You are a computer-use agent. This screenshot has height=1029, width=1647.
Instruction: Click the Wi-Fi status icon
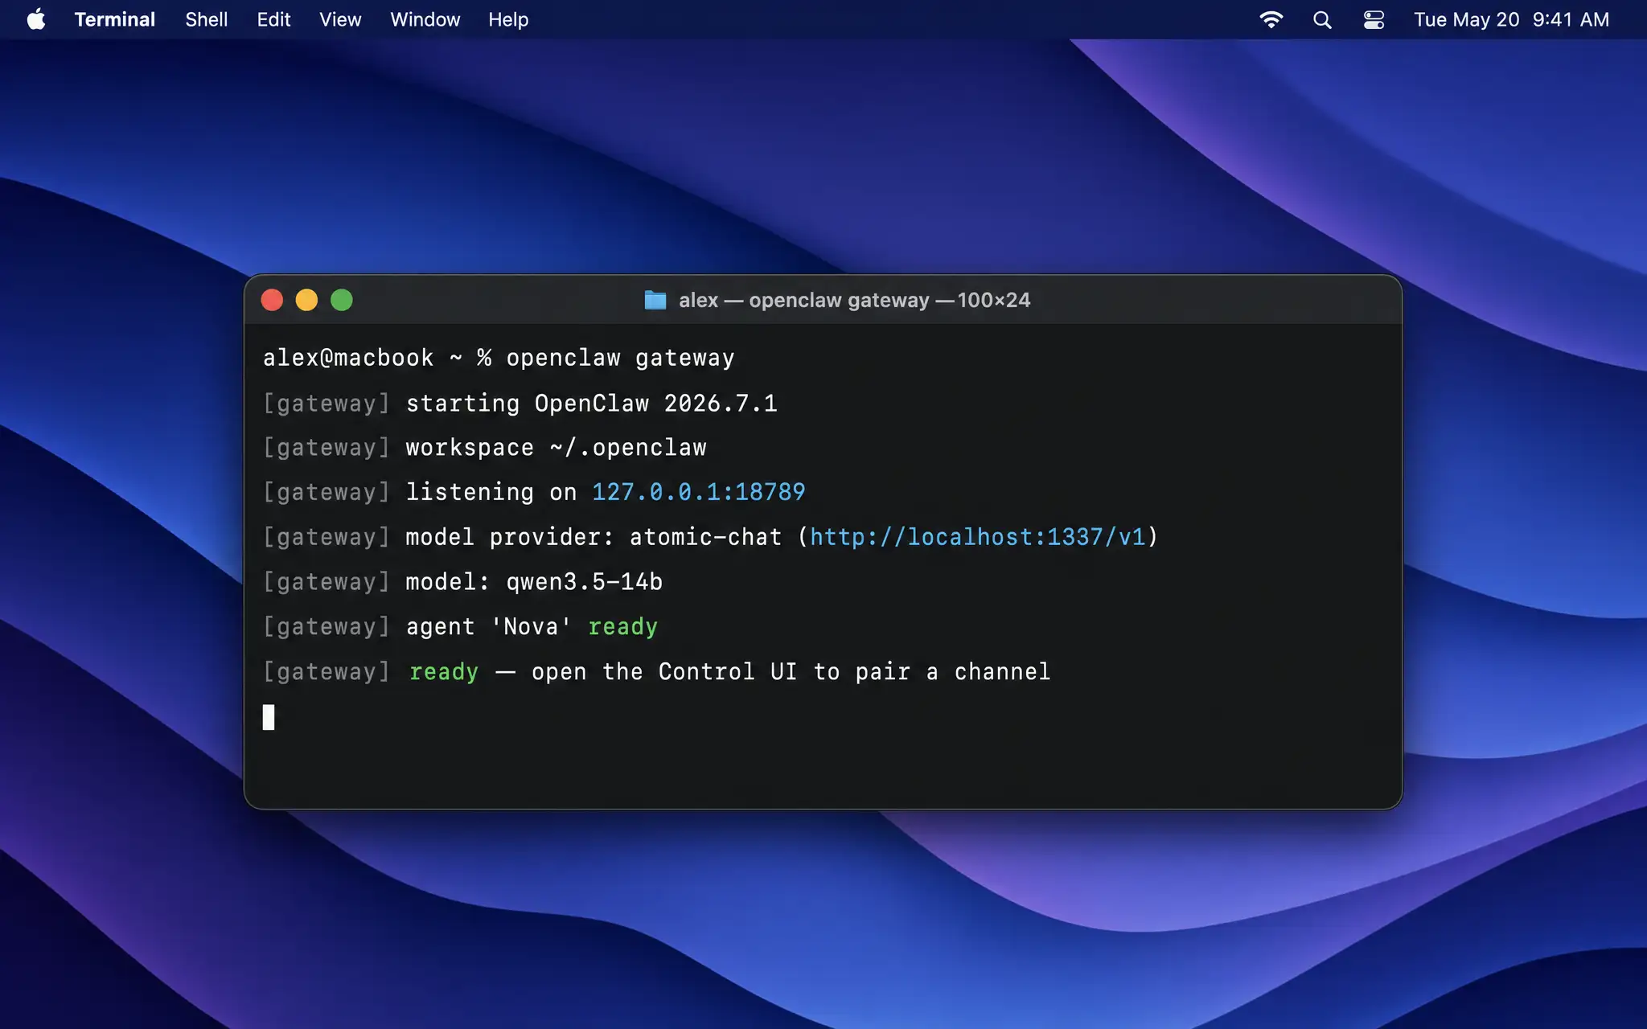[1271, 19]
